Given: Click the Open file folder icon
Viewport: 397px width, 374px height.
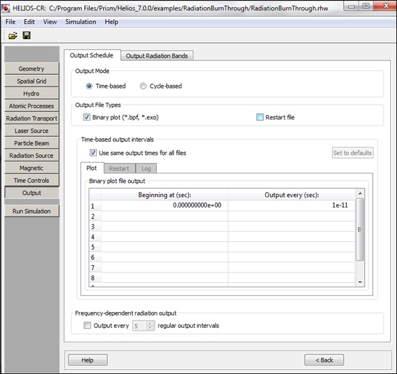Looking at the screenshot, I should 12,36.
